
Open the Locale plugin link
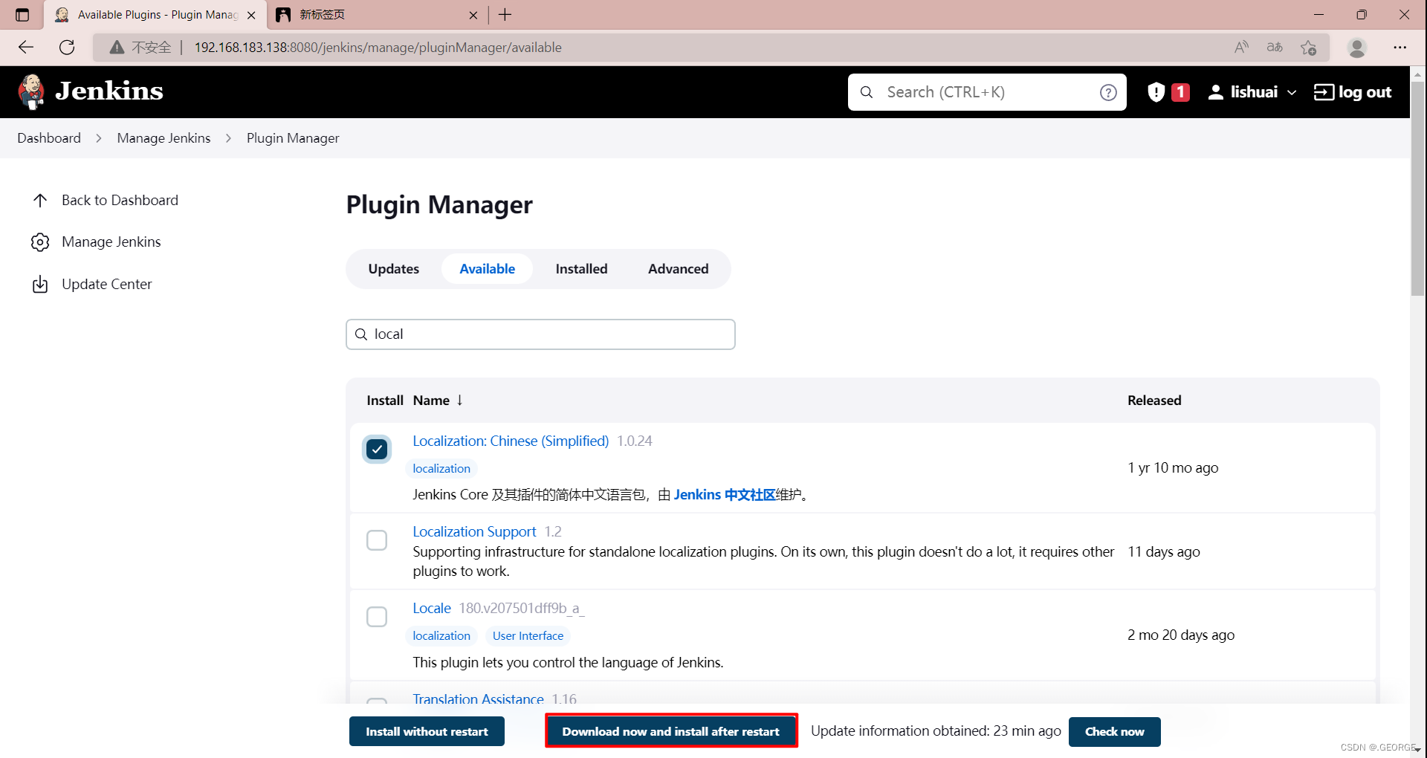click(x=432, y=608)
